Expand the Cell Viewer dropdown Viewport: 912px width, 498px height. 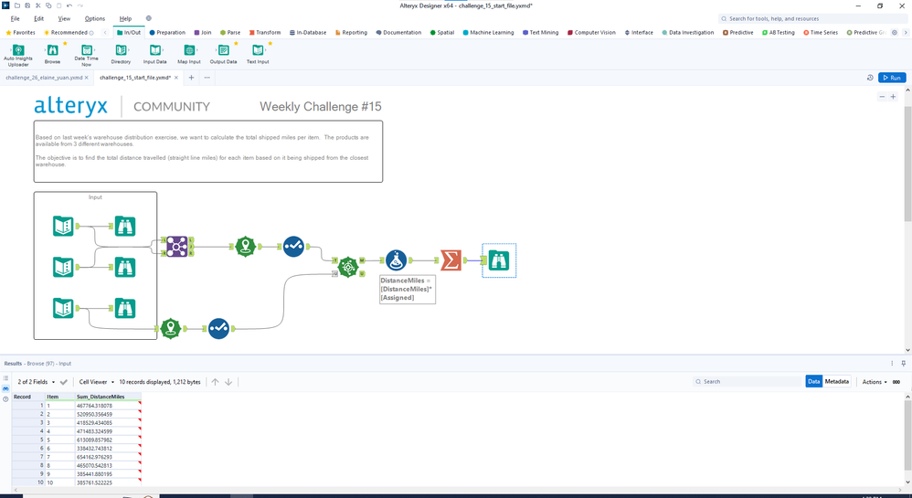click(97, 382)
